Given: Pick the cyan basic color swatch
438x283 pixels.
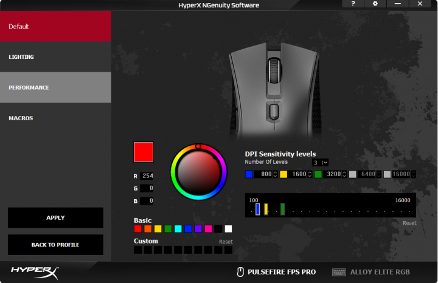Looking at the screenshot, I should 178,229.
